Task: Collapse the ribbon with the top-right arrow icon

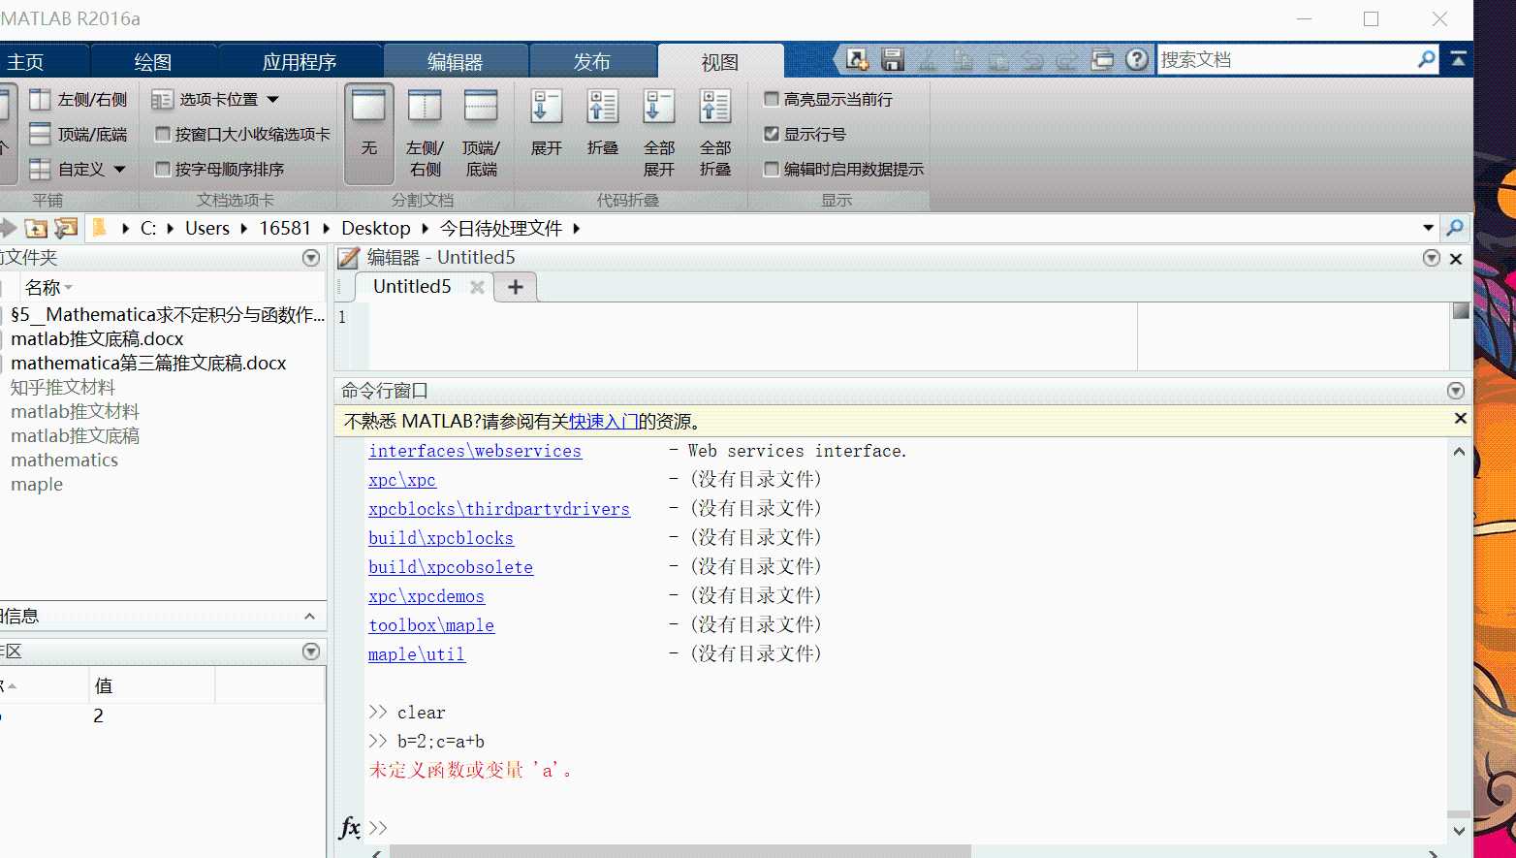Action: 1458,59
